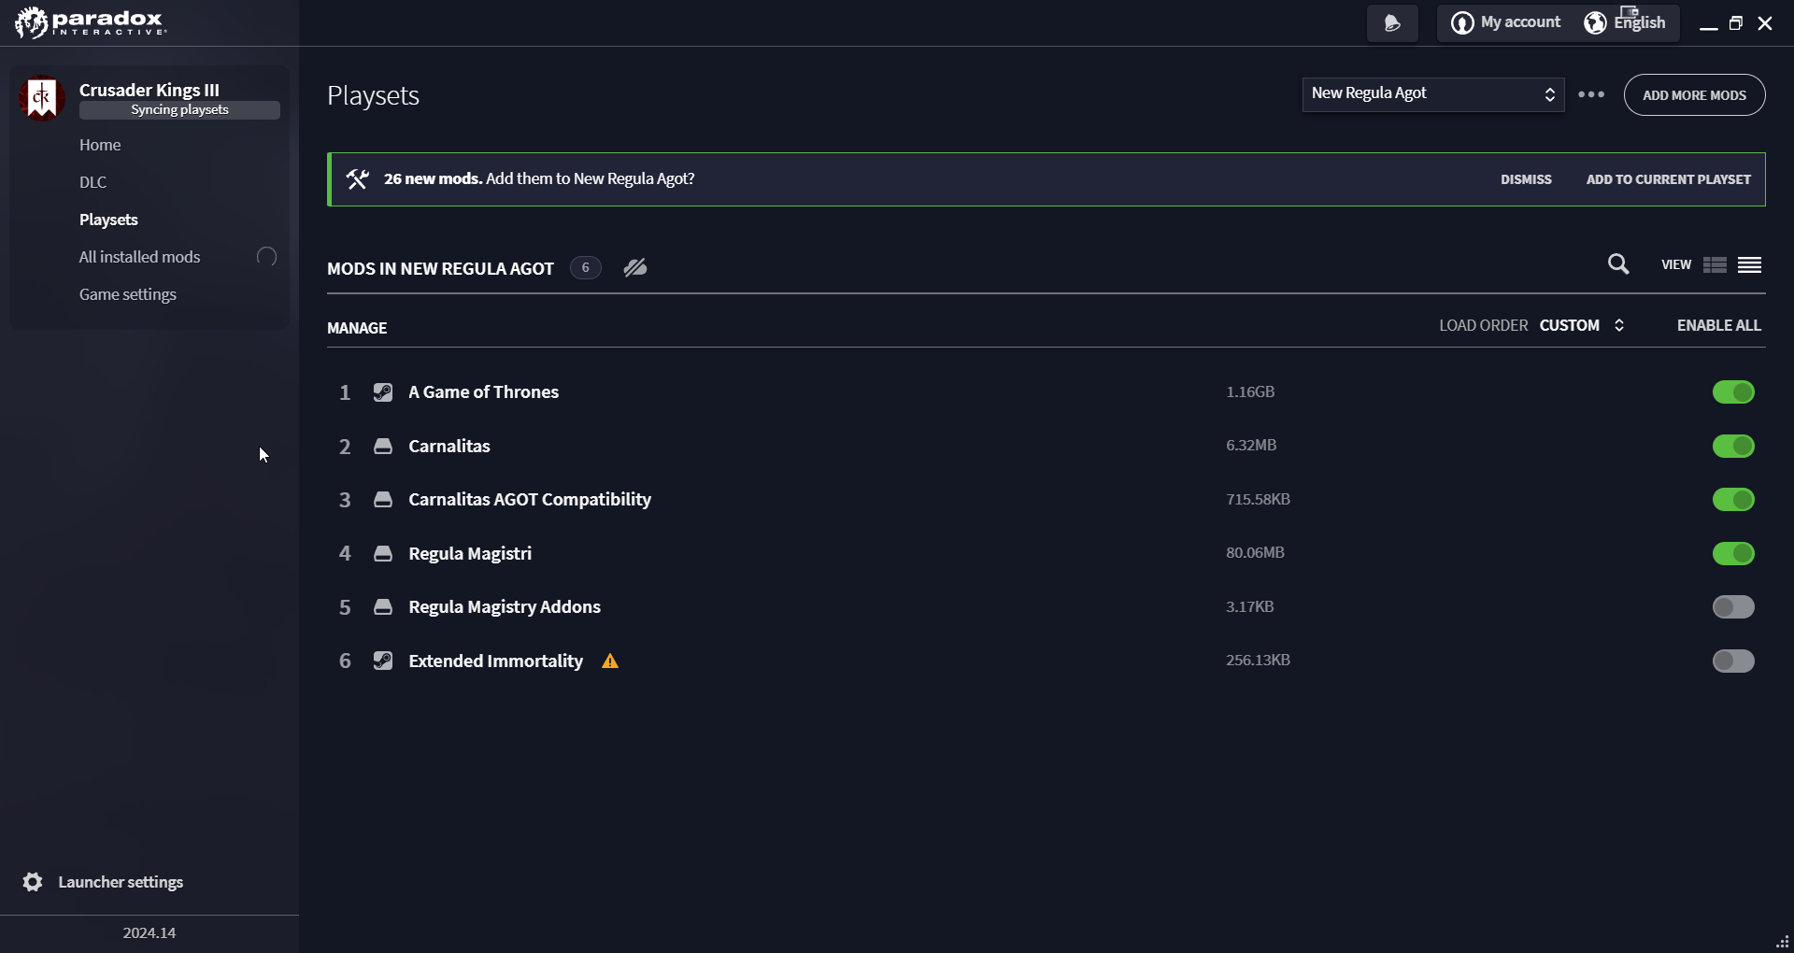Click the 80.06MB size value
This screenshot has height=953, width=1794.
(x=1255, y=553)
